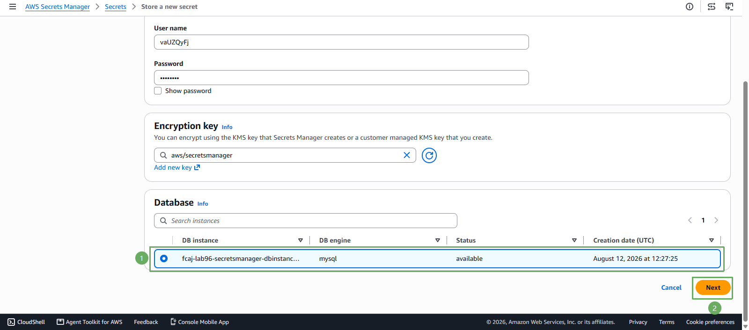
Task: Click the available status cell
Action: click(469, 258)
